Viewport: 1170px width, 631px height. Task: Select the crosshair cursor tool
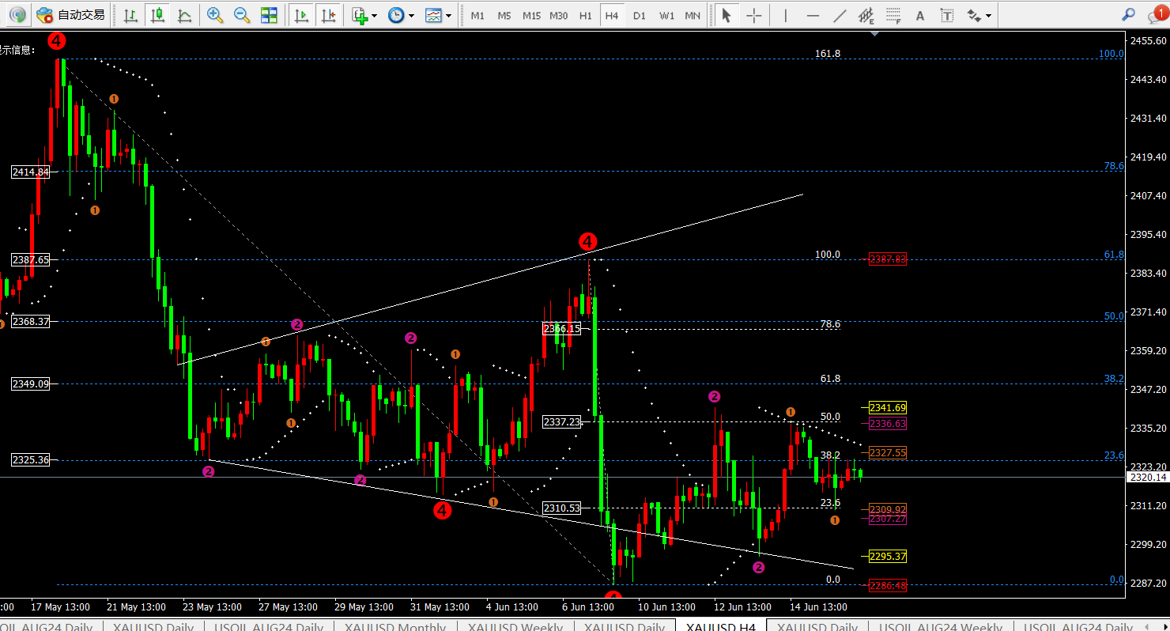(x=754, y=15)
